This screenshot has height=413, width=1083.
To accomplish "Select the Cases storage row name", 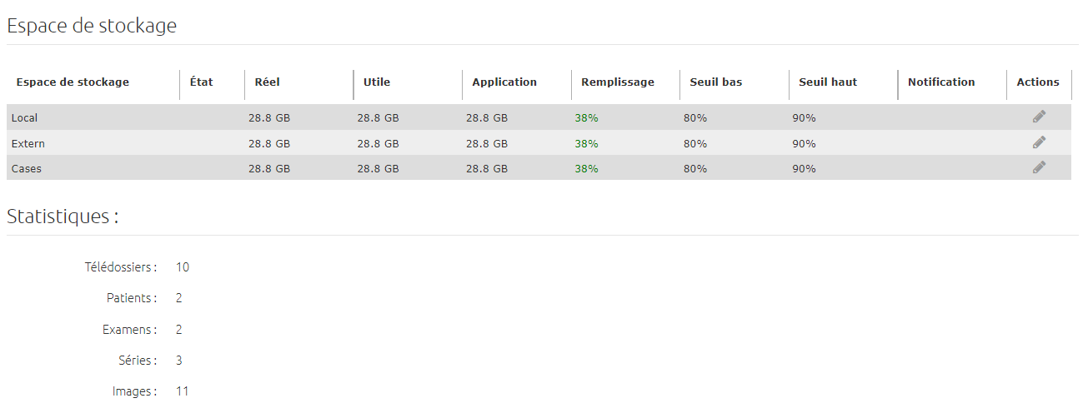I will 27,168.
